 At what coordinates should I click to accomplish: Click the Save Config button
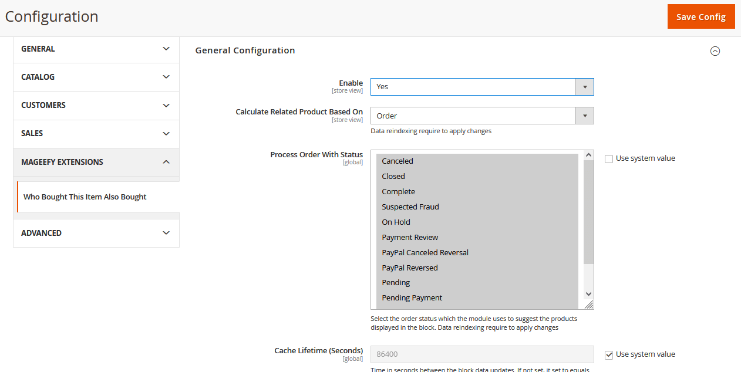(x=700, y=16)
